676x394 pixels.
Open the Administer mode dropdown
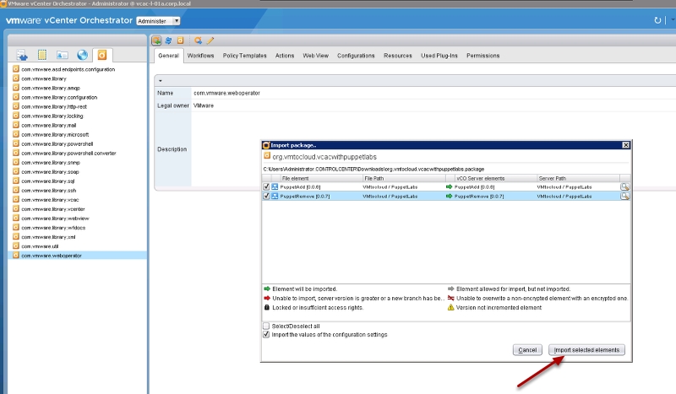click(x=158, y=20)
